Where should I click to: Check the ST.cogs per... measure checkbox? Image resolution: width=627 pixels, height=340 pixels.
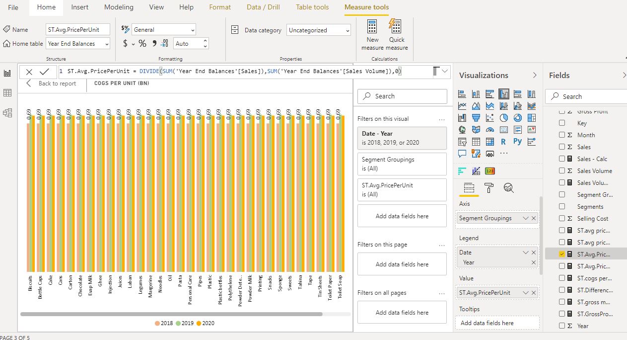(562, 278)
